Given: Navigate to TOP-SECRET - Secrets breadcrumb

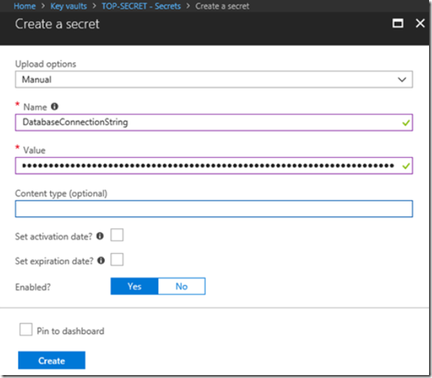Looking at the screenshot, I should (x=141, y=6).
